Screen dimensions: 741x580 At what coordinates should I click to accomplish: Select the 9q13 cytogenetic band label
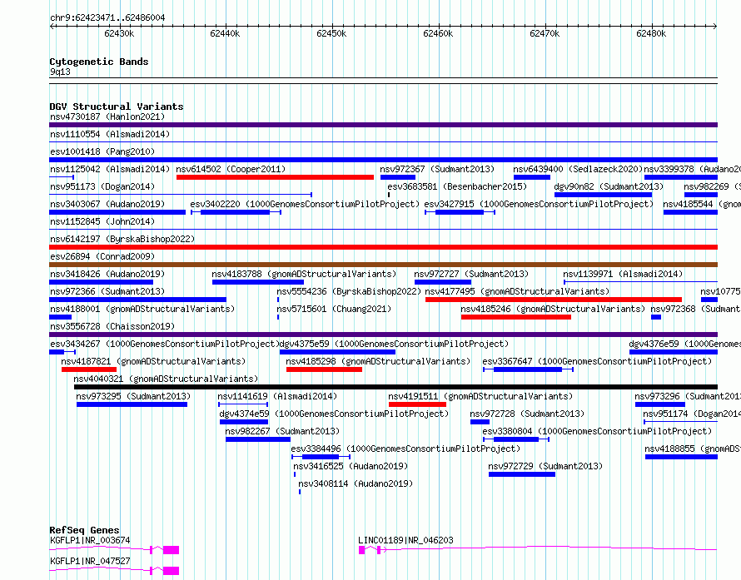tap(60, 72)
